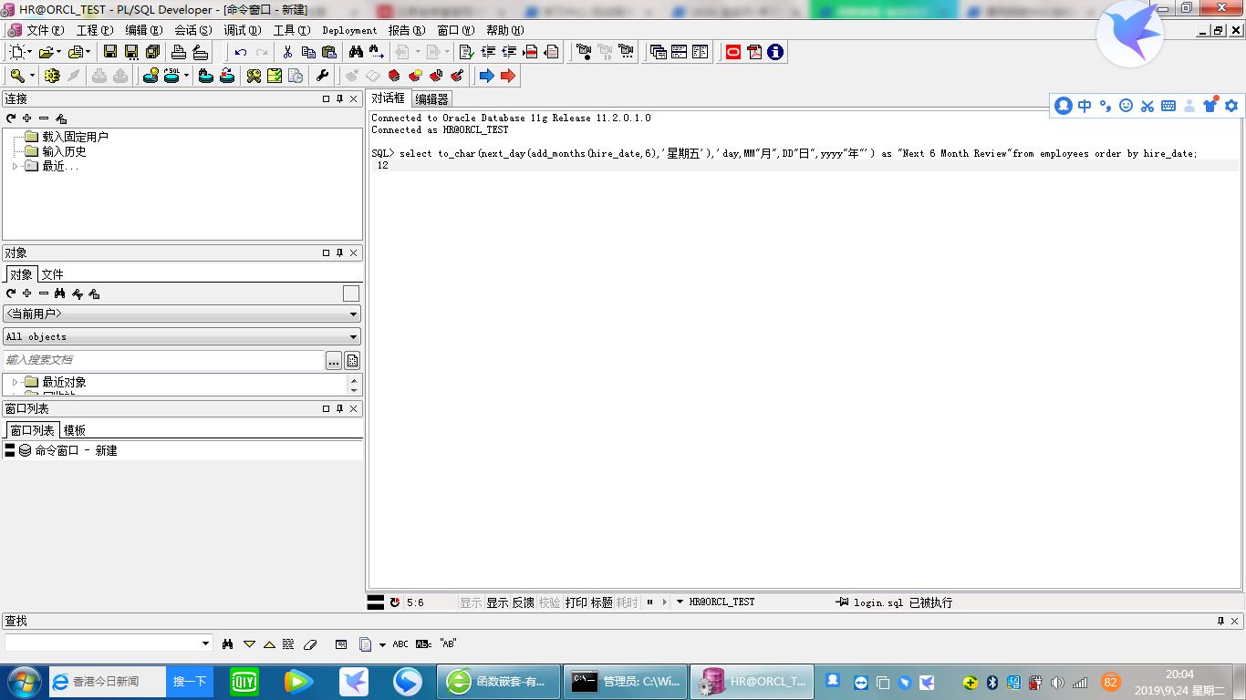The width and height of the screenshot is (1246, 700).
Task: Open dropdown arrow beside the Open folder icon
Action: pyautogui.click(x=59, y=52)
